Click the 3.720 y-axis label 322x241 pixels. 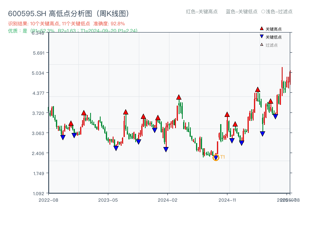coord(38,113)
